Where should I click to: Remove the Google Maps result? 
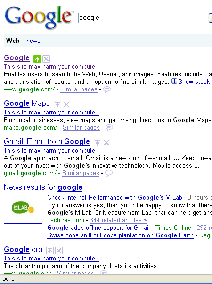(66, 105)
